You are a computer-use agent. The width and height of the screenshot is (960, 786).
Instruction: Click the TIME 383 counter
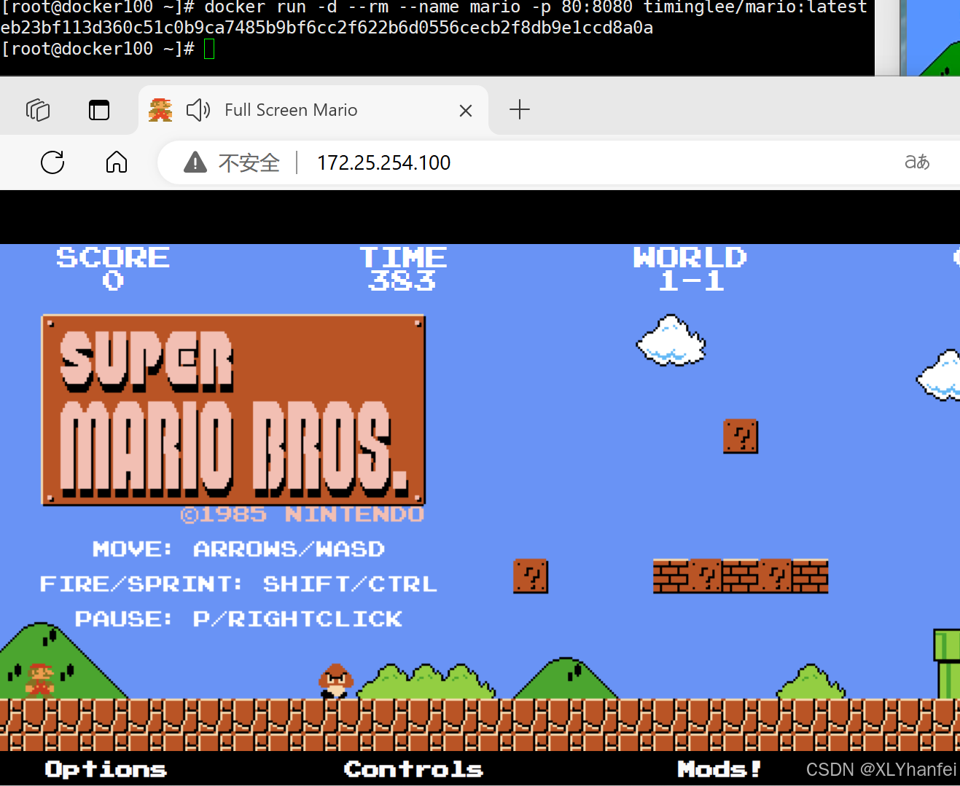[x=403, y=269]
